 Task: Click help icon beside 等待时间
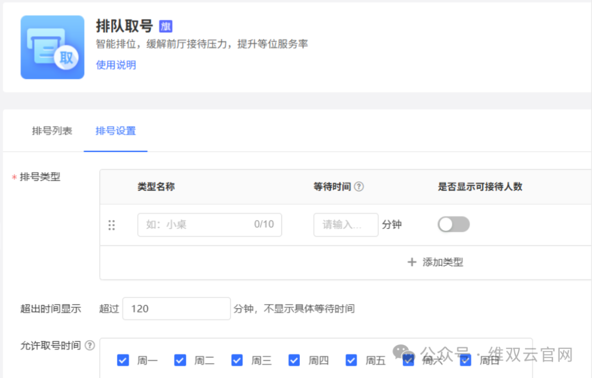359,187
